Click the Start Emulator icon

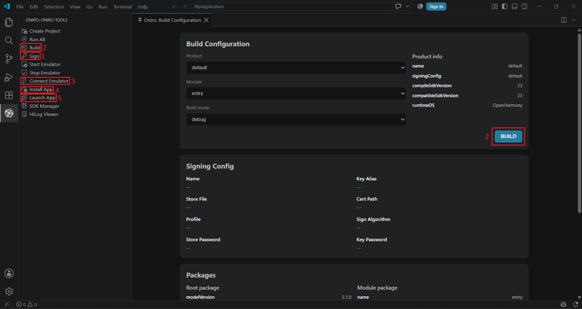(24, 64)
